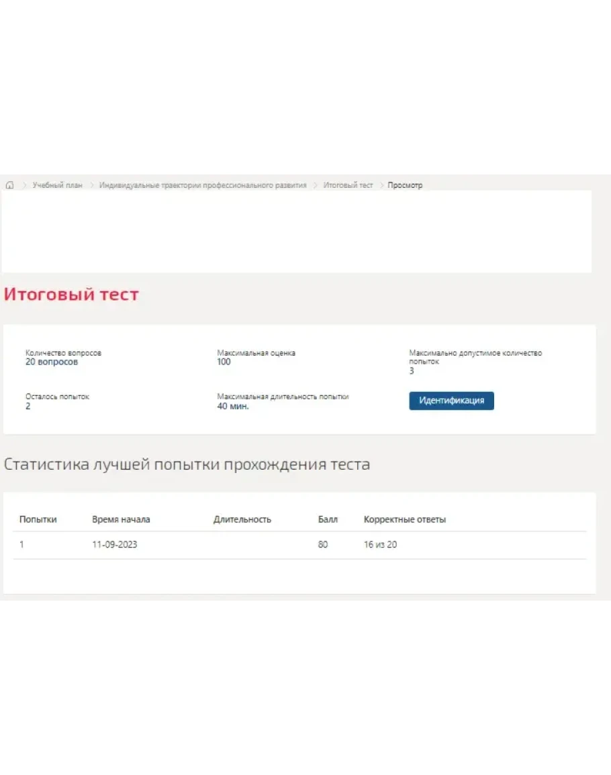Viewport: 611px width, 775px height.
Task: Click attempt number 1 in the table row
Action: tap(21, 545)
